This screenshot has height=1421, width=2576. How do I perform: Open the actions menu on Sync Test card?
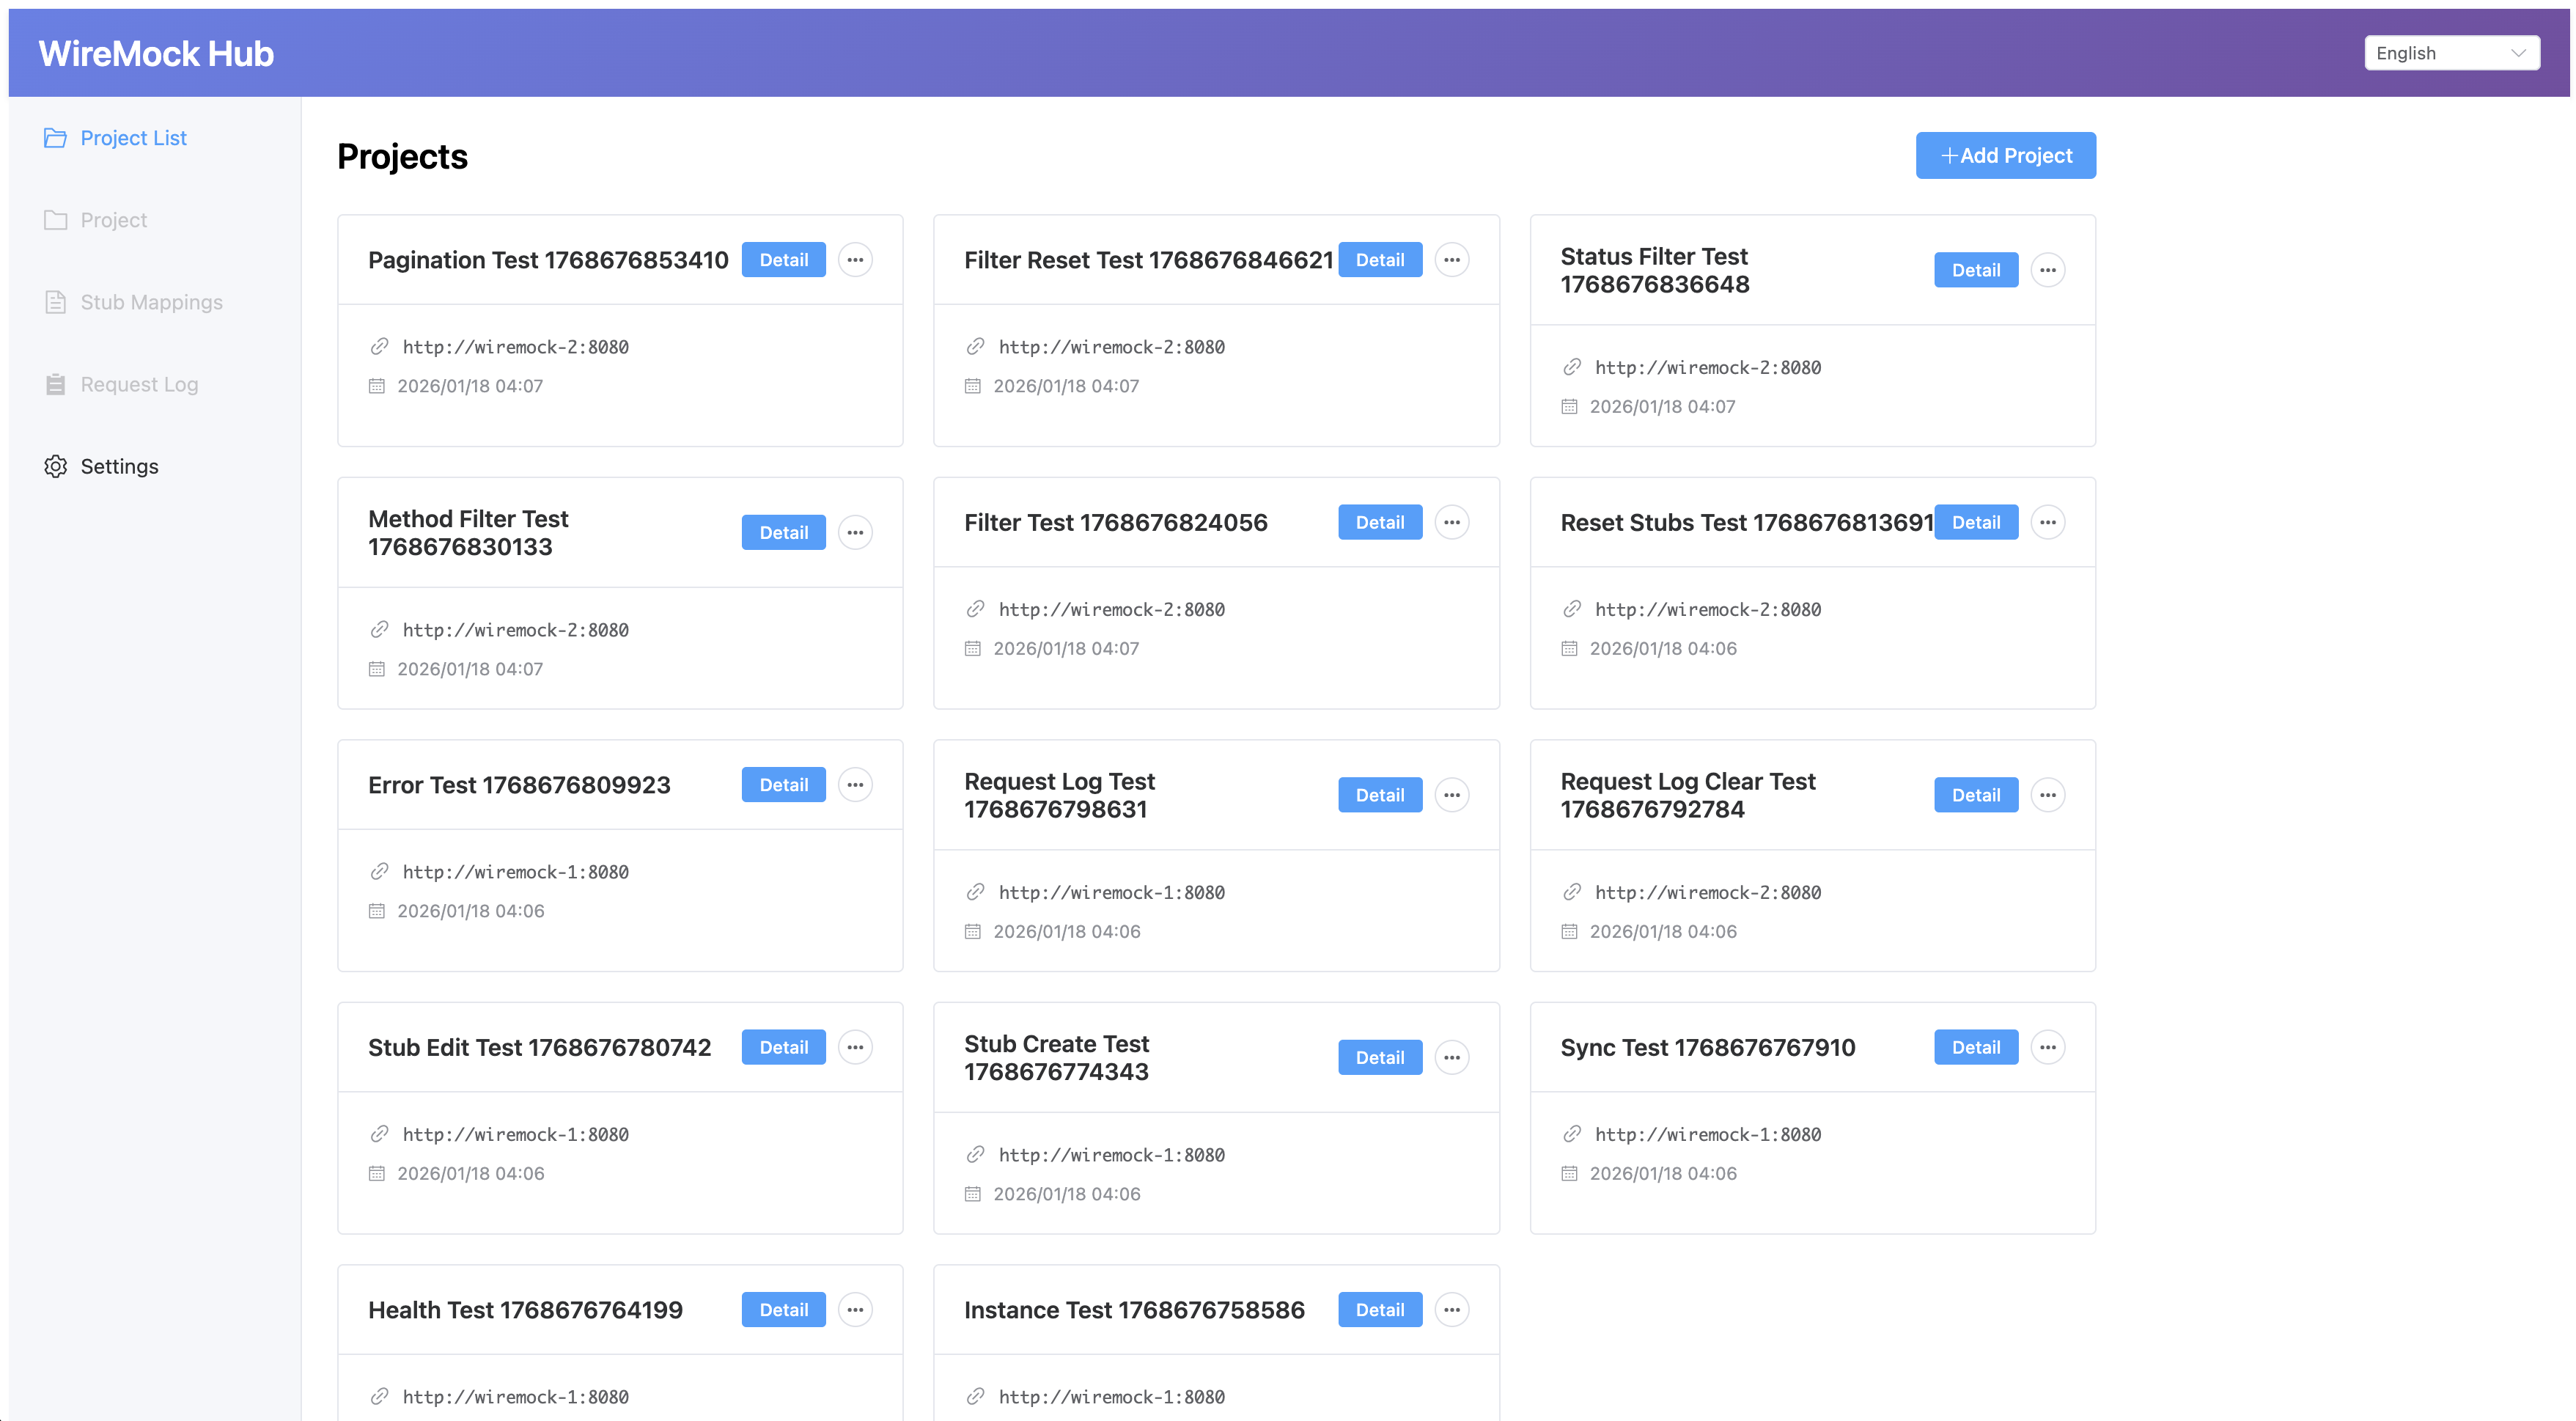pos(2047,1046)
